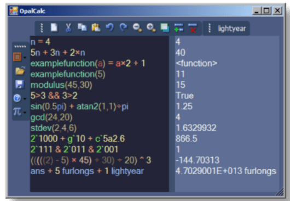
Task: Click the expression '5n + 3n + 2×n'
Action: [57, 52]
